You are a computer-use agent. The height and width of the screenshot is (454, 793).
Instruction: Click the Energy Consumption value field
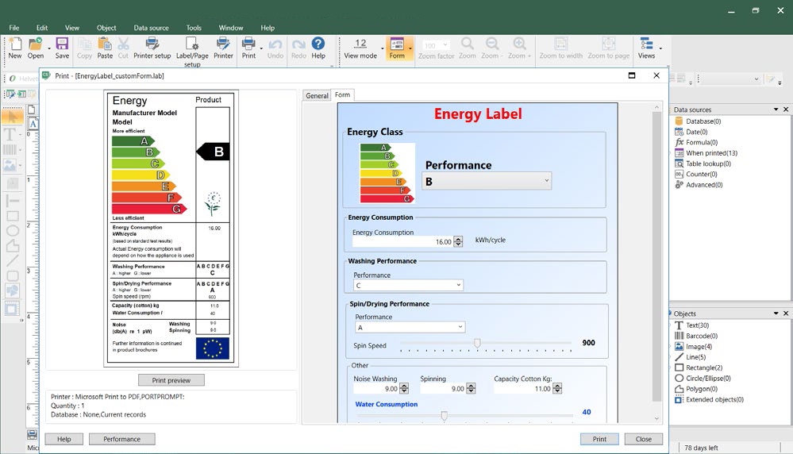pyautogui.click(x=402, y=242)
